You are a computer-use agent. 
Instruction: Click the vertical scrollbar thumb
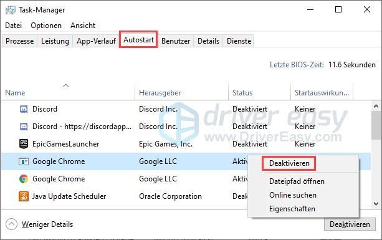pos(376,125)
